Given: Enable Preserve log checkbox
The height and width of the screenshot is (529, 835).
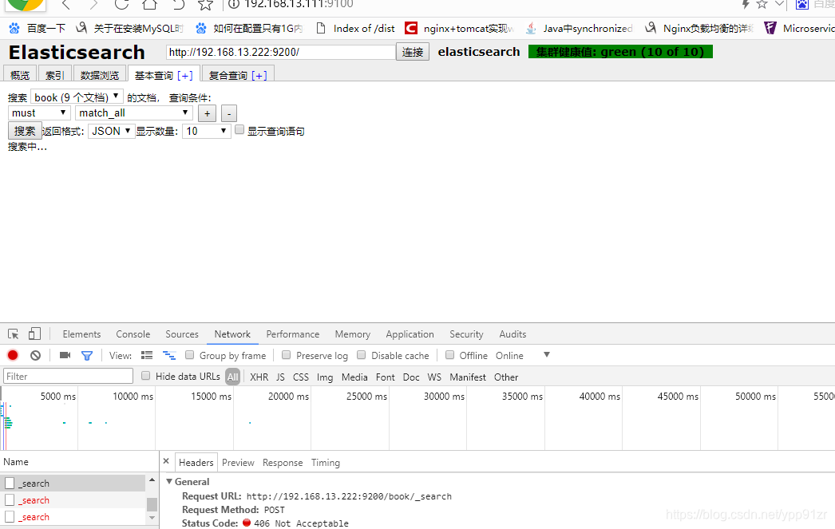Looking at the screenshot, I should [x=287, y=354].
